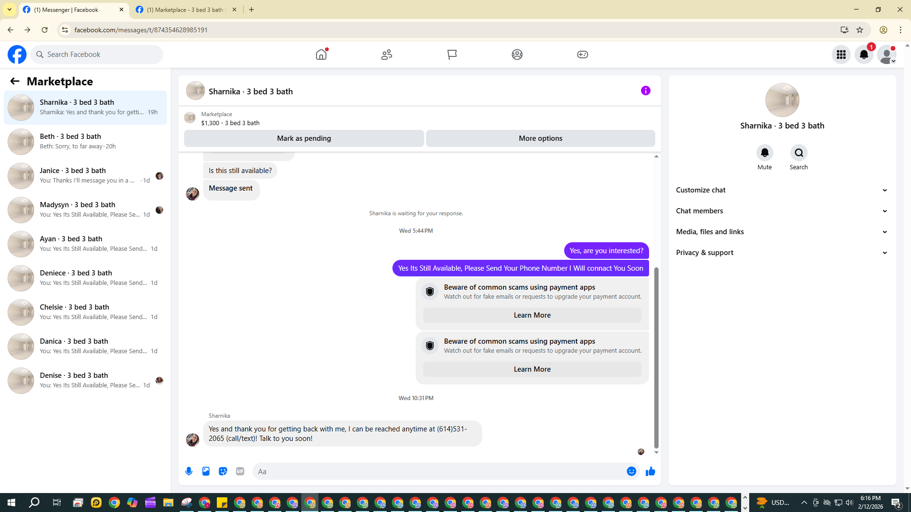Expand the Privacy & support section
The height and width of the screenshot is (512, 911).
pos(782,253)
